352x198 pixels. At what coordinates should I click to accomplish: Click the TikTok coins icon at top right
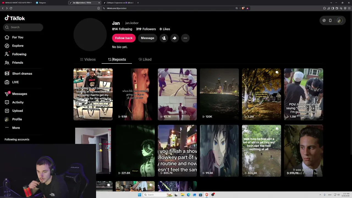pyautogui.click(x=324, y=20)
